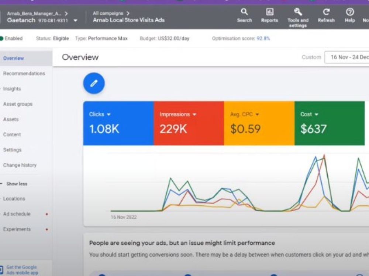Open the Clicks metric dropdown

click(109, 114)
